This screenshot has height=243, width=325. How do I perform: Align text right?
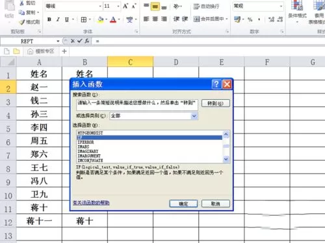point(164,19)
